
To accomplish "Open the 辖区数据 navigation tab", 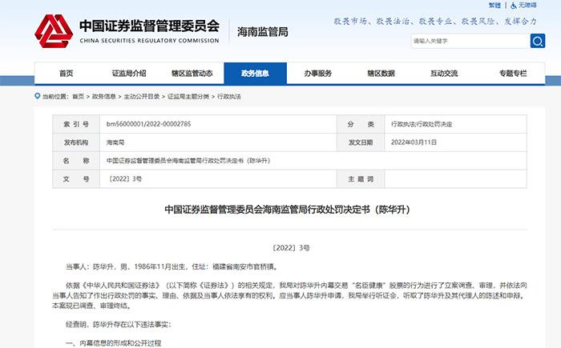I will pyautogui.click(x=381, y=73).
